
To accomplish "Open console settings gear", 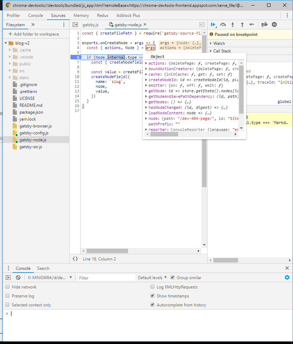I will pos(287,277).
